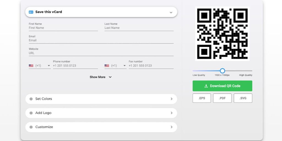Click the gray dot next to Customize
282x141 pixels.
pyautogui.click(x=31, y=127)
